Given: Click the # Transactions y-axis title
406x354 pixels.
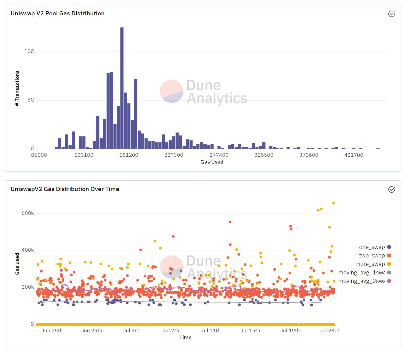Looking at the screenshot, I should 17,88.
